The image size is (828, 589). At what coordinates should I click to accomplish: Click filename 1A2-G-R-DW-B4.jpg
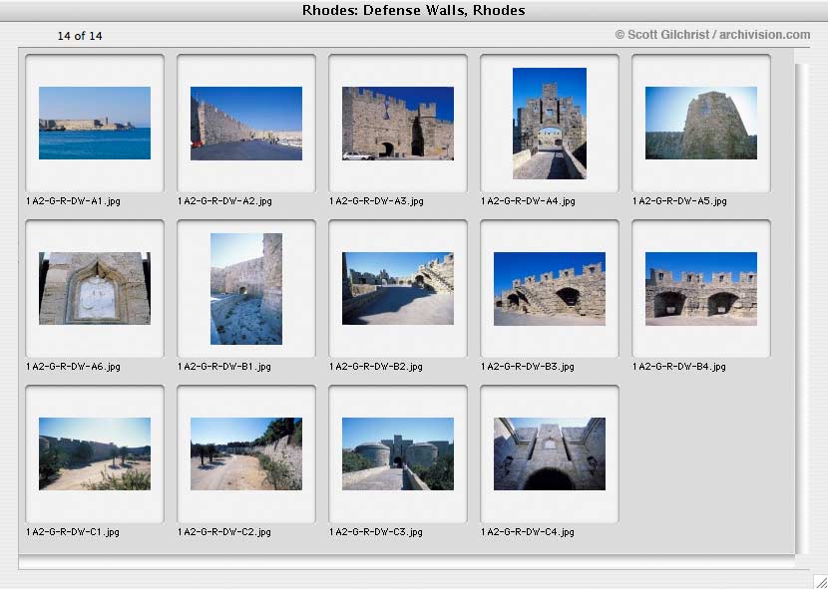[678, 367]
